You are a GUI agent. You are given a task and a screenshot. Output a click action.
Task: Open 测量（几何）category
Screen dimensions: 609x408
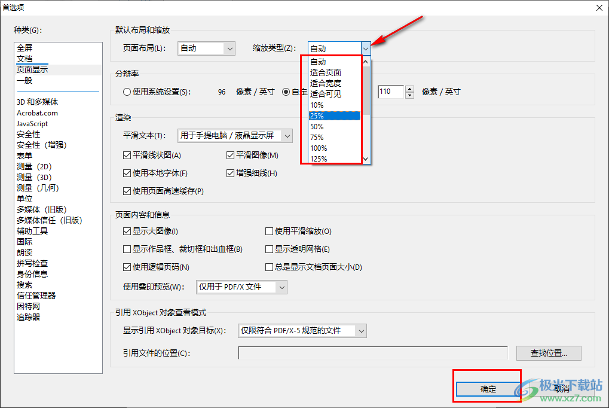click(38, 188)
